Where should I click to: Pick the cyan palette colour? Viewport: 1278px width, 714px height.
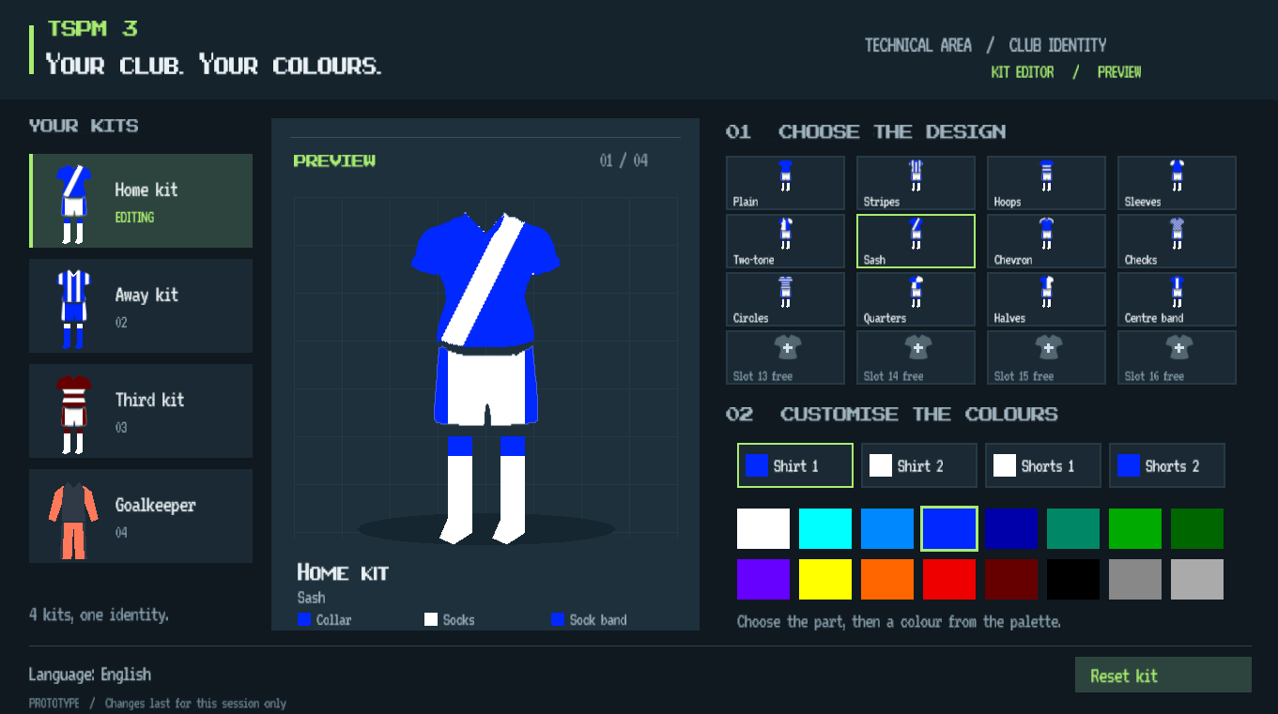coord(825,528)
